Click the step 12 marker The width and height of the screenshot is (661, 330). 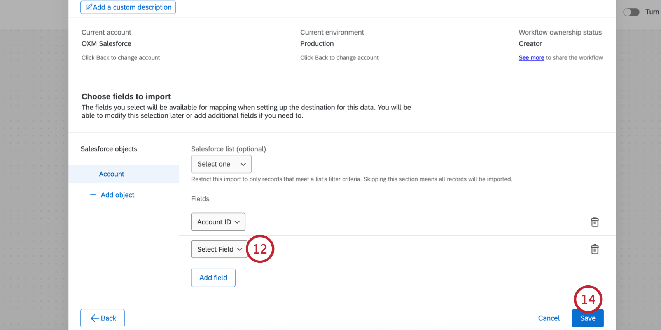(x=260, y=249)
